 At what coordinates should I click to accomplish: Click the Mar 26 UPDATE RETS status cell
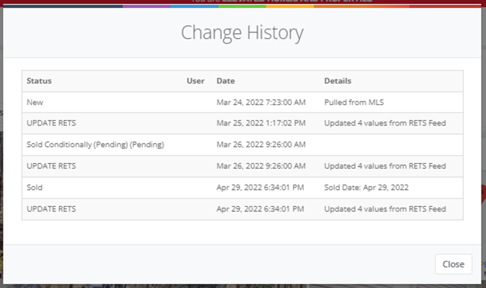(x=51, y=166)
